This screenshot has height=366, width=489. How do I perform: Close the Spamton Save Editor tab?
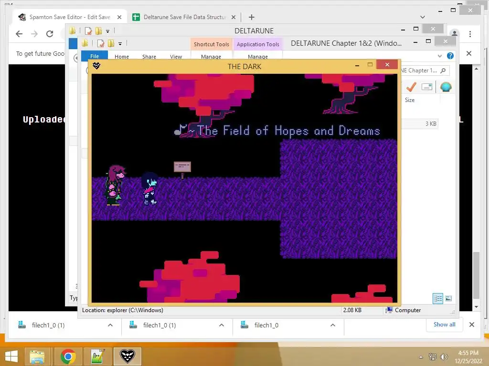119,17
